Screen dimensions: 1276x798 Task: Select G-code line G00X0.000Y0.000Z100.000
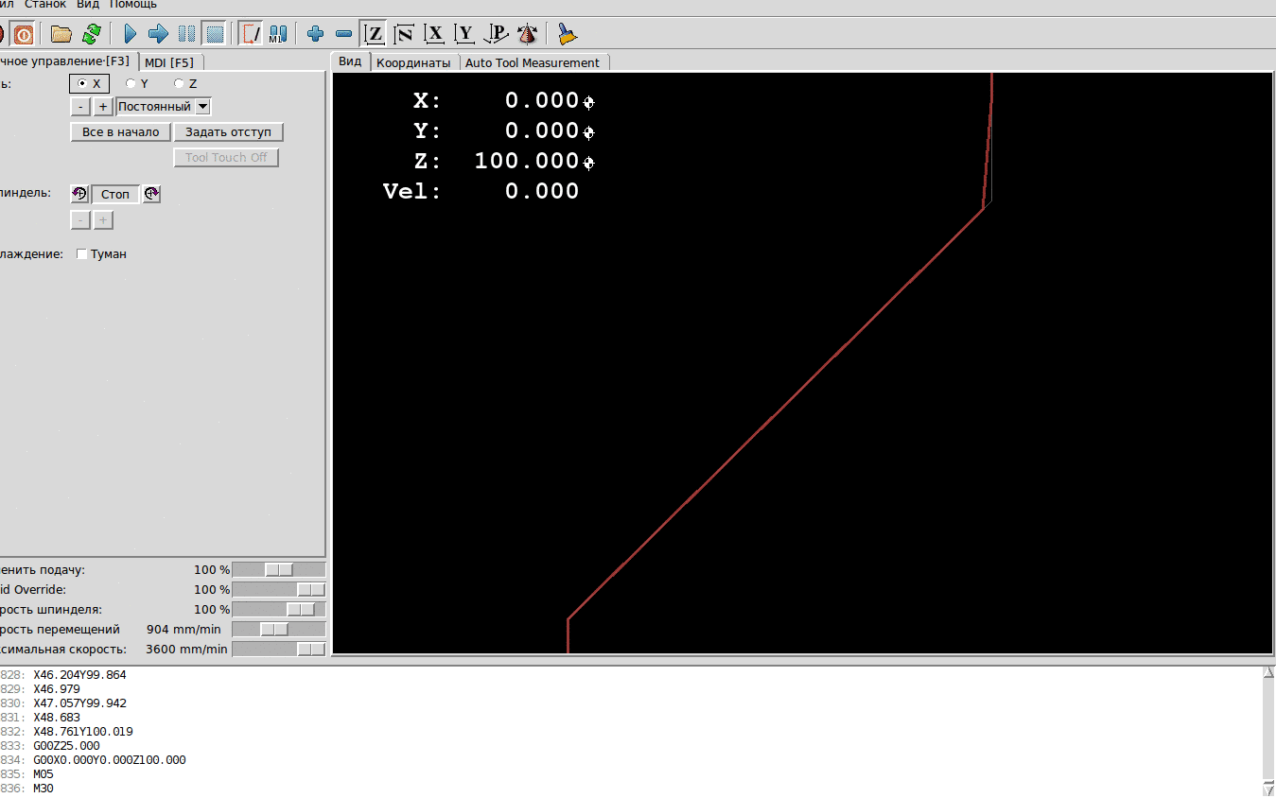pos(110,760)
